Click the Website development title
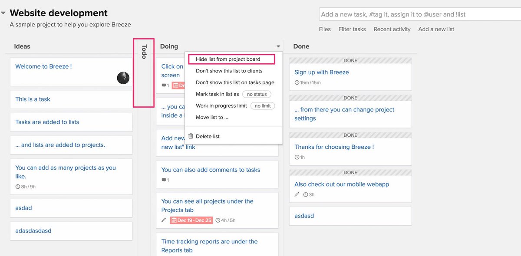 pos(59,13)
